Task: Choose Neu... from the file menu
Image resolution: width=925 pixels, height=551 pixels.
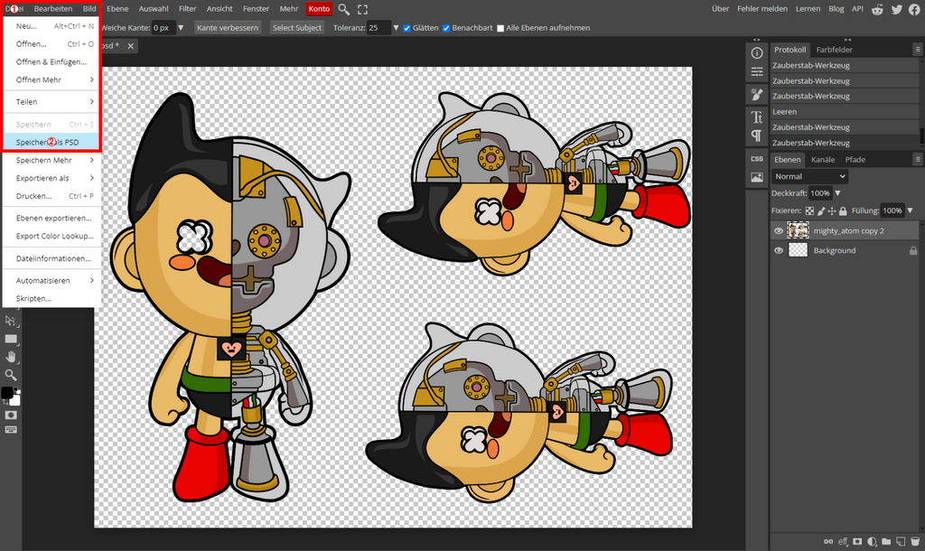Action: 51,26
